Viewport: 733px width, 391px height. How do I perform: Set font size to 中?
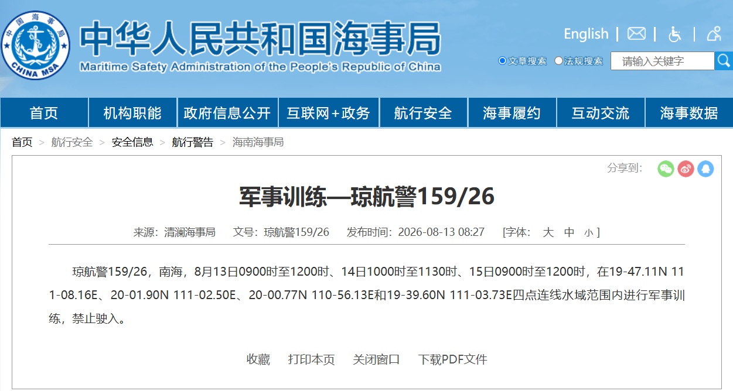click(570, 232)
